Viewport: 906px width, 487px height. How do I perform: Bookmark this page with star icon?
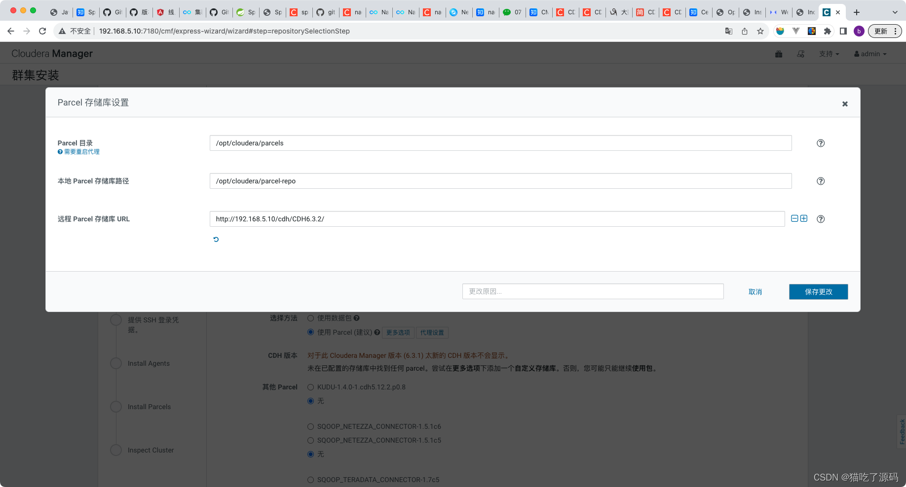(x=760, y=31)
